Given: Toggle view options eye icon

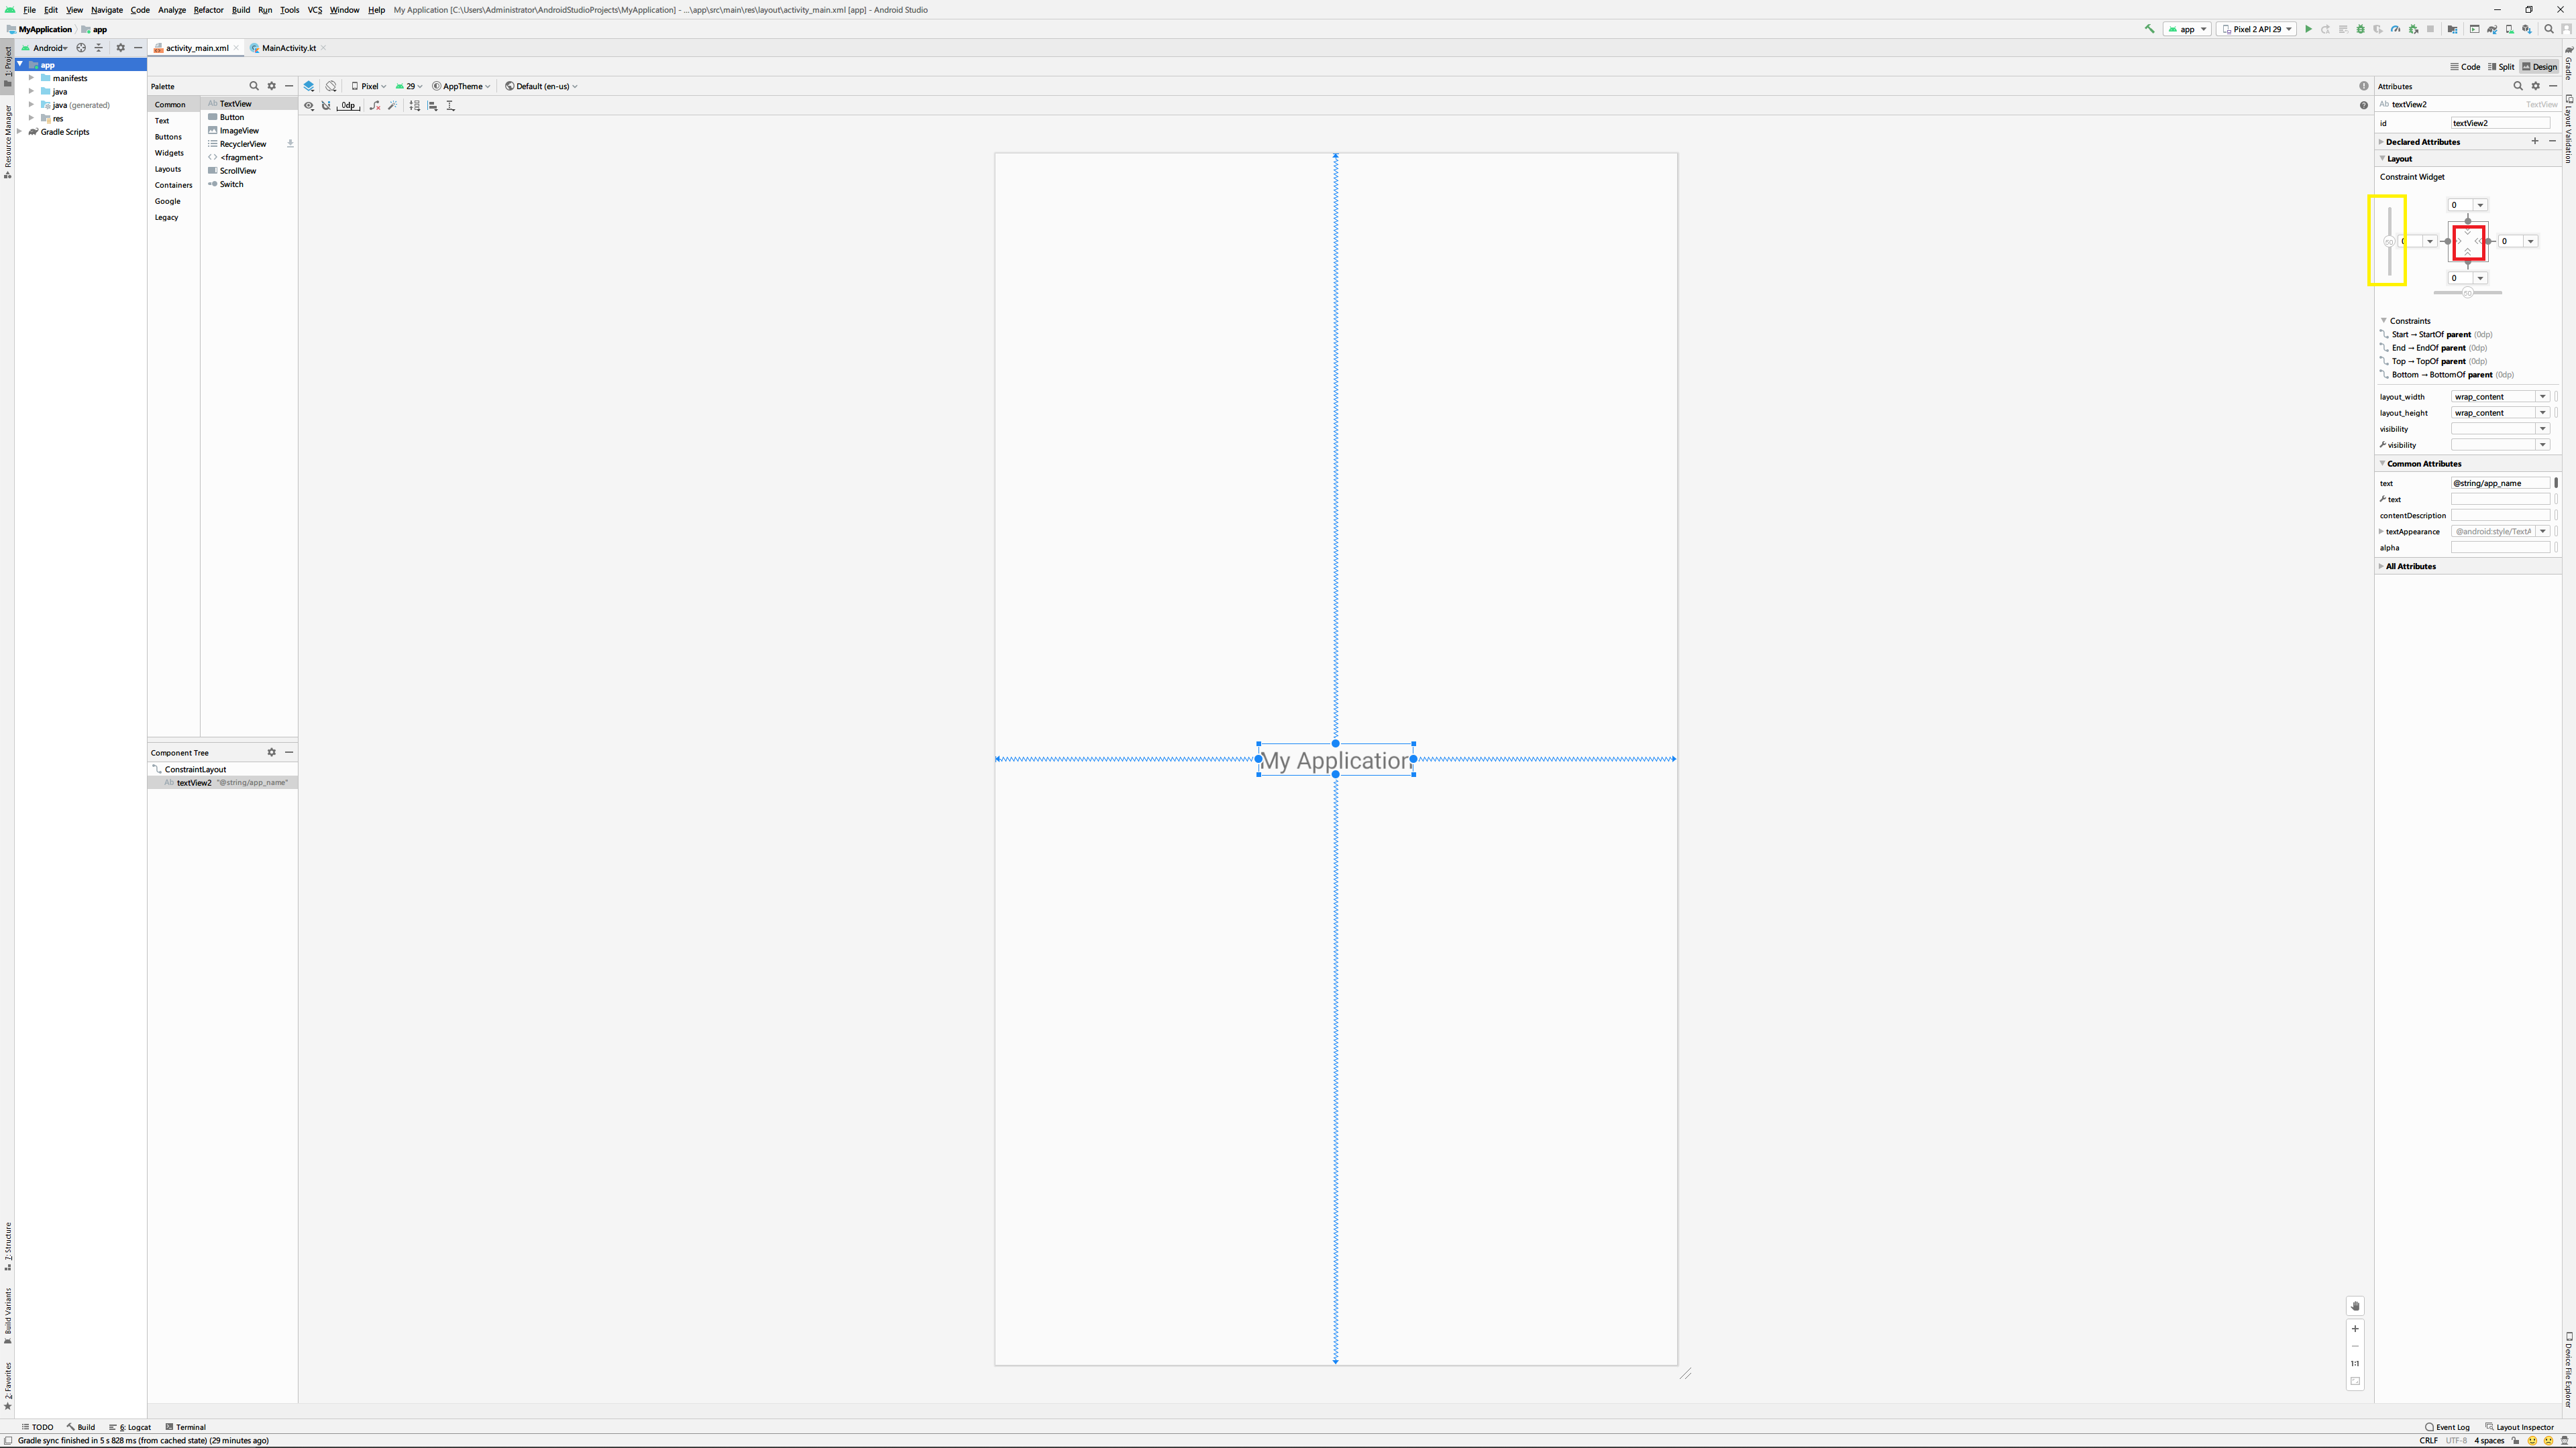Looking at the screenshot, I should [x=309, y=105].
